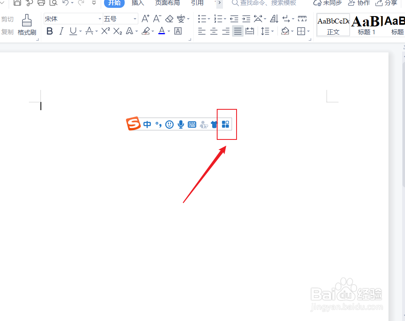The height and width of the screenshot is (321, 405).
Task: Open font color dropdown arrow
Action: pos(169,31)
